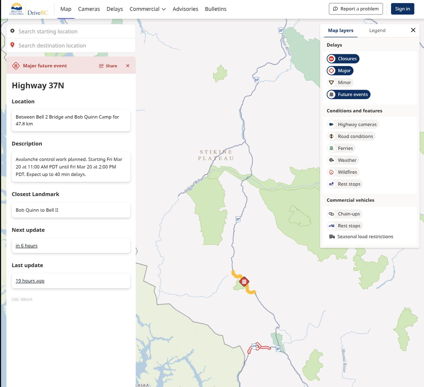This screenshot has height=387, width=424.
Task: Click the 'Bob Quinn to Bell II' landmark text
Action: (x=37, y=210)
